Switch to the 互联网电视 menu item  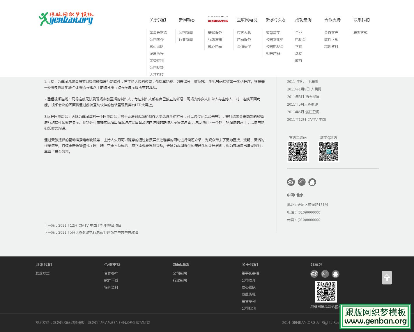tap(247, 20)
